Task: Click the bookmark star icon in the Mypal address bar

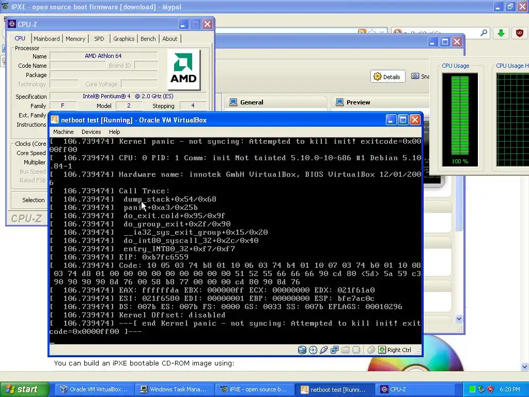Action: 372,32
